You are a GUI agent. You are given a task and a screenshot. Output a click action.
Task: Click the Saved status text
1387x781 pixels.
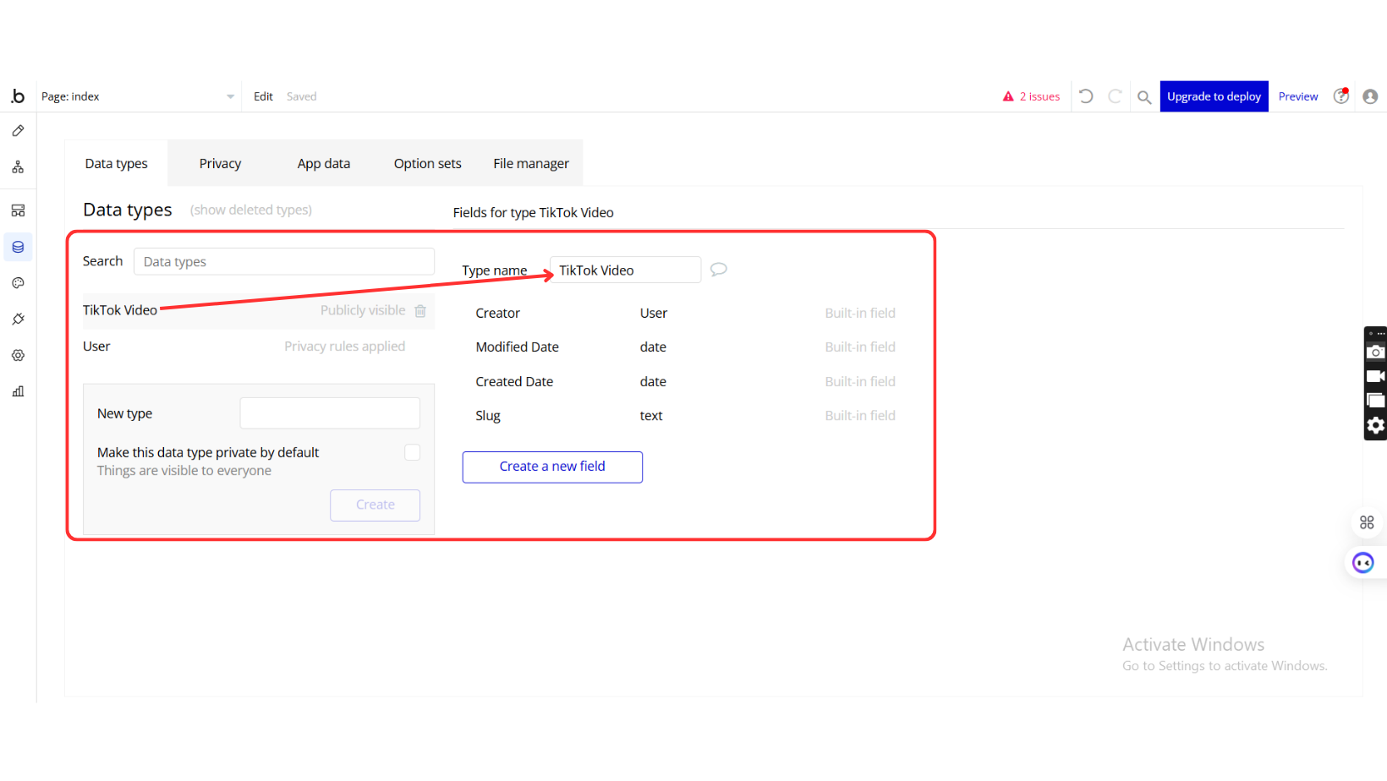pos(302,97)
